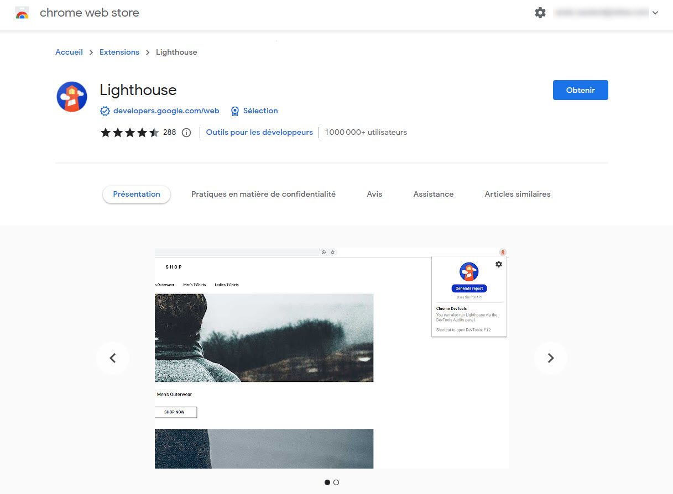Click the previous screenshot arrow
673x494 pixels.
point(113,358)
